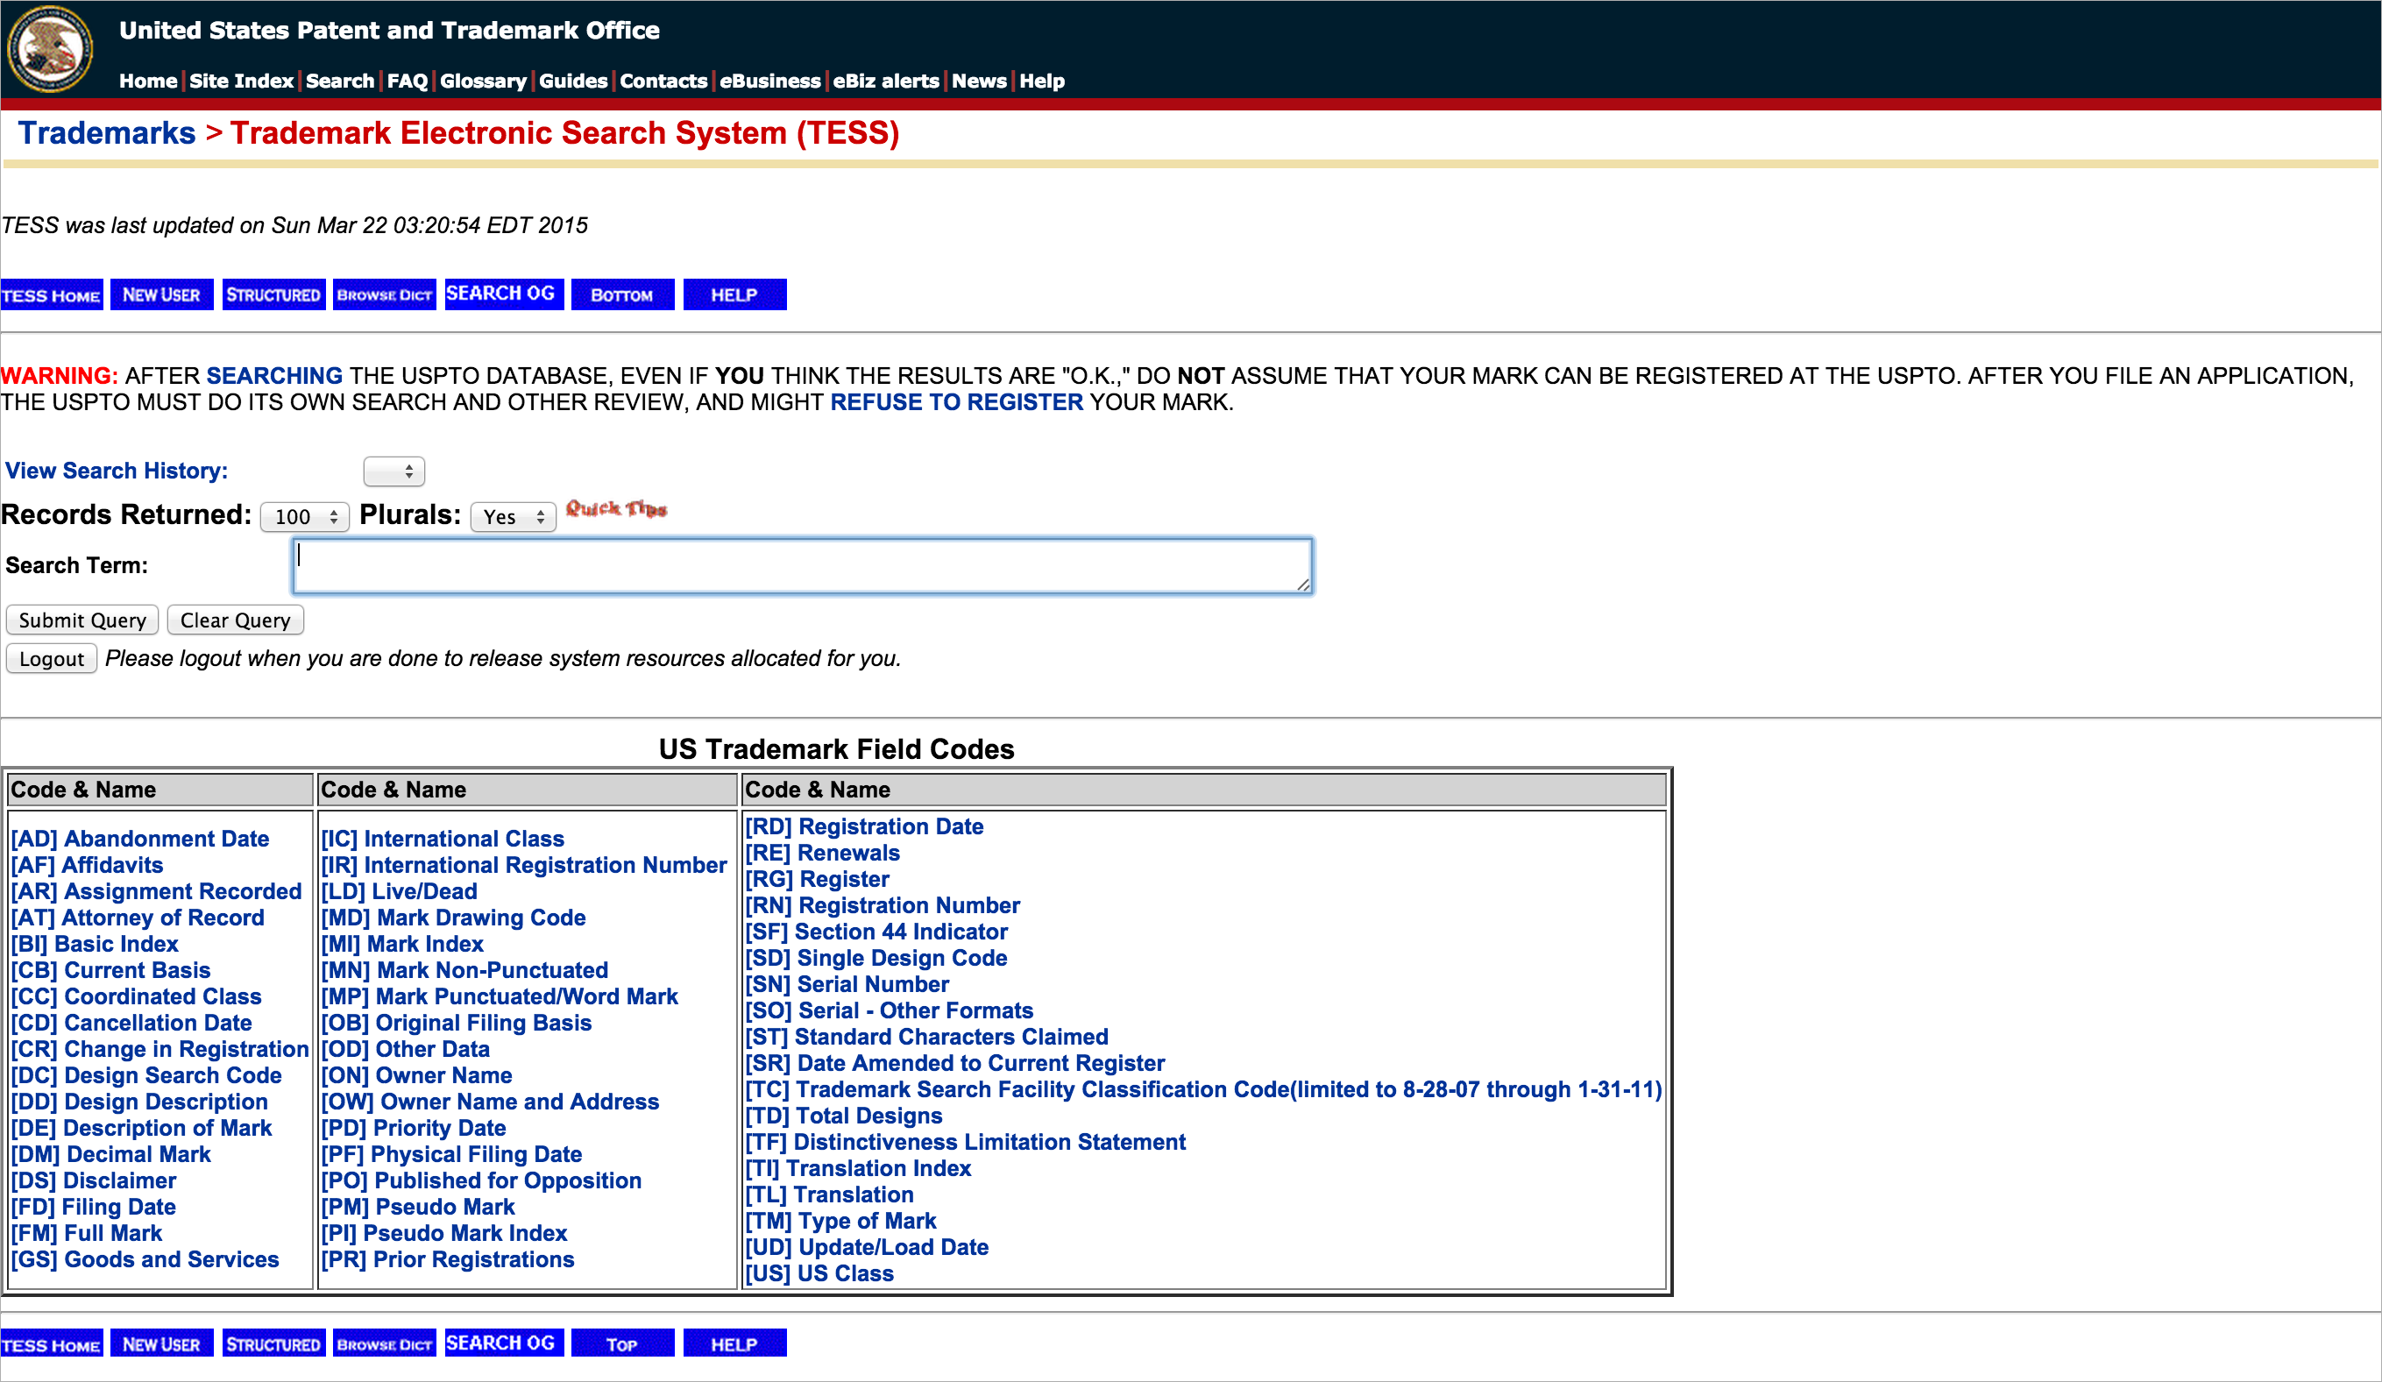Open Records Returned dropdown
This screenshot has width=2382, height=1382.
304,517
